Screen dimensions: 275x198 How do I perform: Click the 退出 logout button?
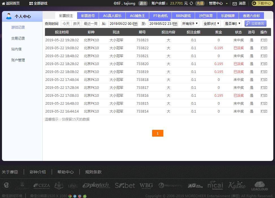coord(143,3)
